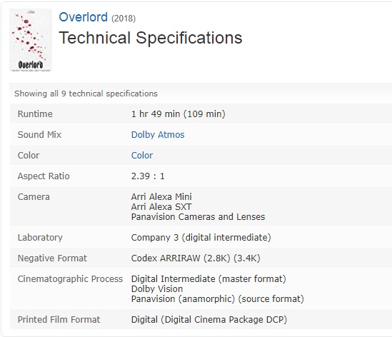Select the Digital Intermediate master format text
Screen dimensions: 392x337
click(x=208, y=279)
